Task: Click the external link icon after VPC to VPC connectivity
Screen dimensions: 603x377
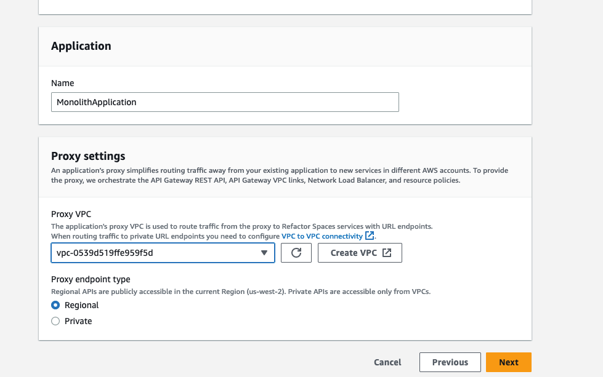Action: (369, 236)
